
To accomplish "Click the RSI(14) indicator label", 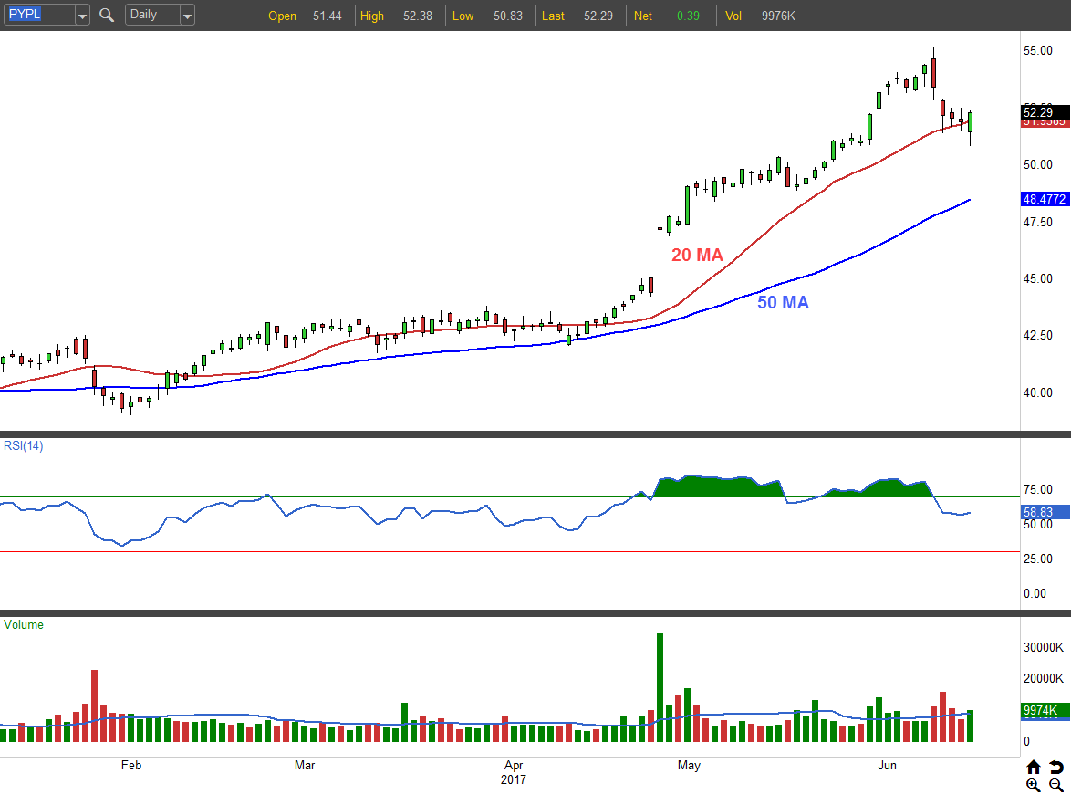I will [x=23, y=446].
